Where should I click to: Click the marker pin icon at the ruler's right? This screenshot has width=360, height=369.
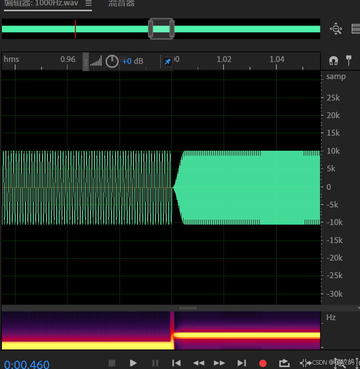[349, 60]
